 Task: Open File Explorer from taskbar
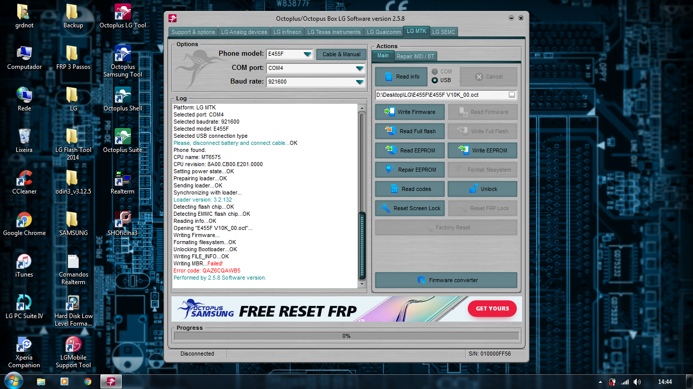point(41,381)
